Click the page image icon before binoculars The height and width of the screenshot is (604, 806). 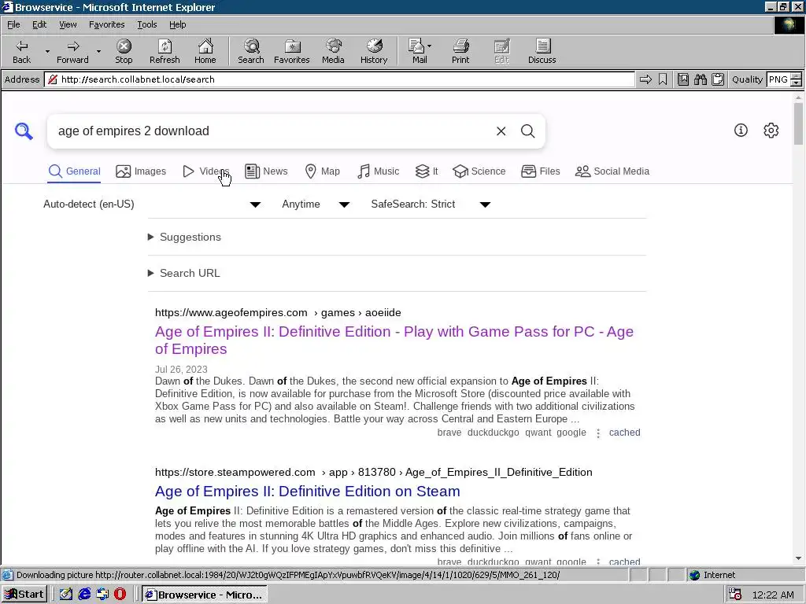coord(682,79)
